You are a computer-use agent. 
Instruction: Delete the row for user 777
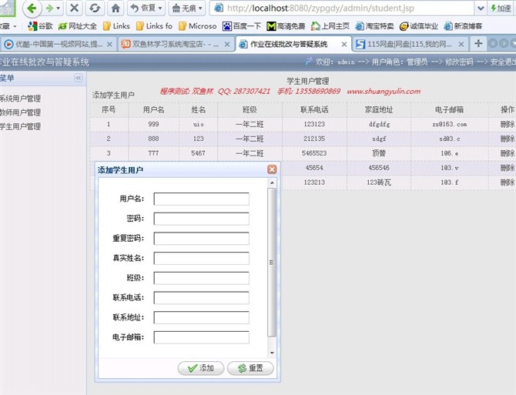508,153
